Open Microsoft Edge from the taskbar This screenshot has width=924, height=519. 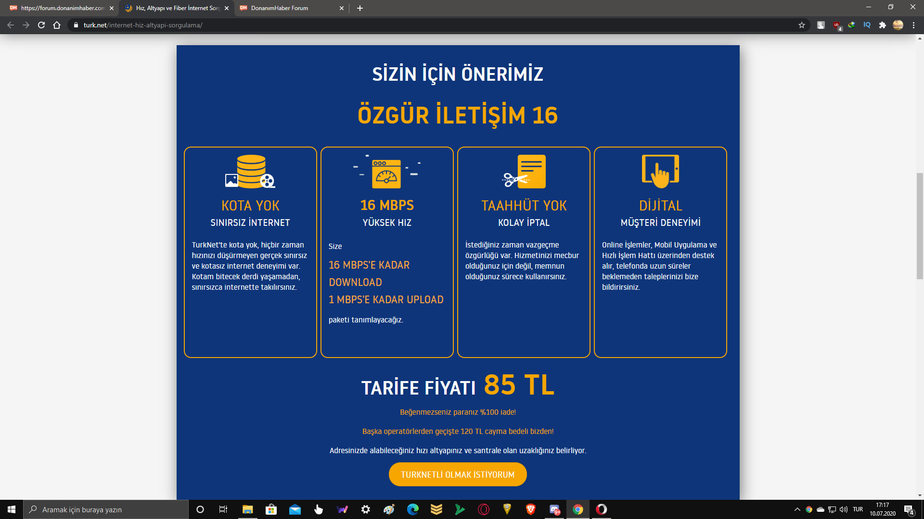pos(412,509)
